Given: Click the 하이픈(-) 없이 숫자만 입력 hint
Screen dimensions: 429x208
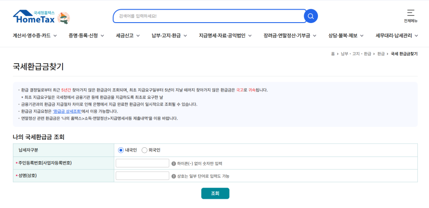Looking at the screenshot, I should click(x=199, y=164).
